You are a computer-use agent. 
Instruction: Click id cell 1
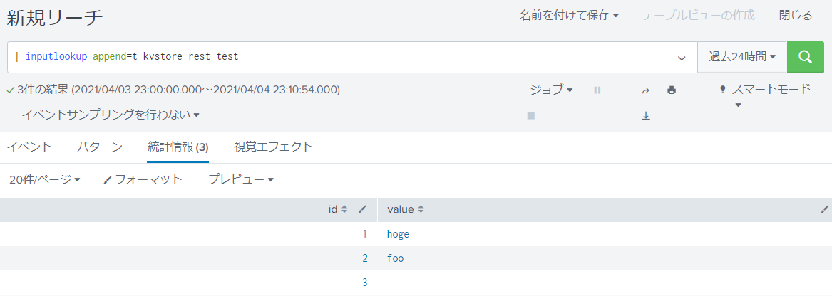[x=364, y=234]
